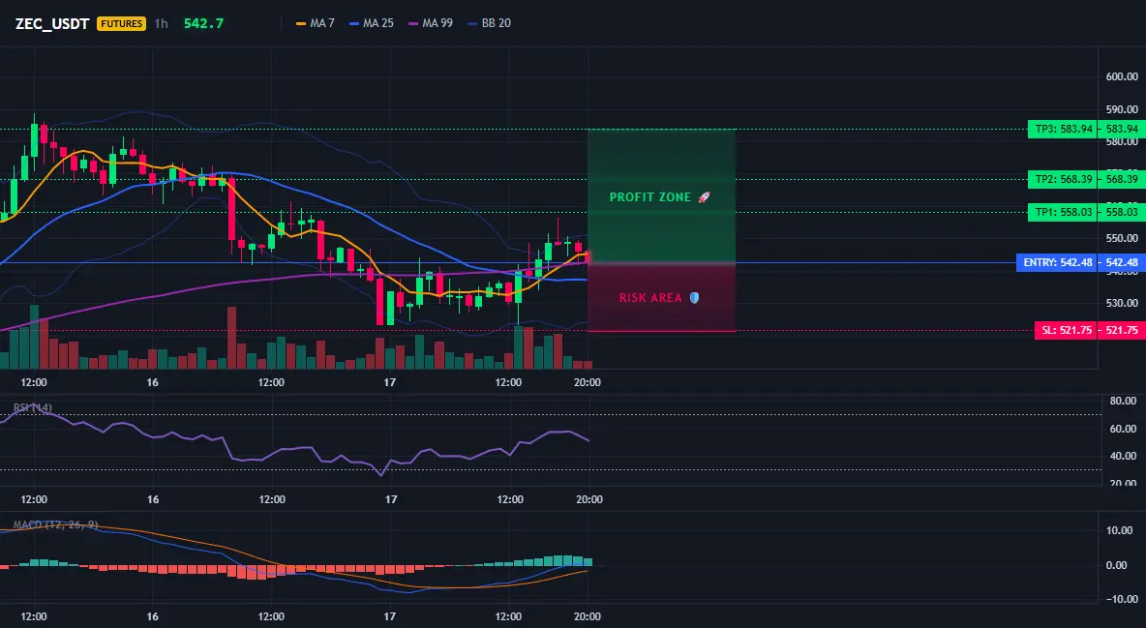Click the TP2: 568.39 label
This screenshot has height=628, width=1146.
coord(1062,179)
